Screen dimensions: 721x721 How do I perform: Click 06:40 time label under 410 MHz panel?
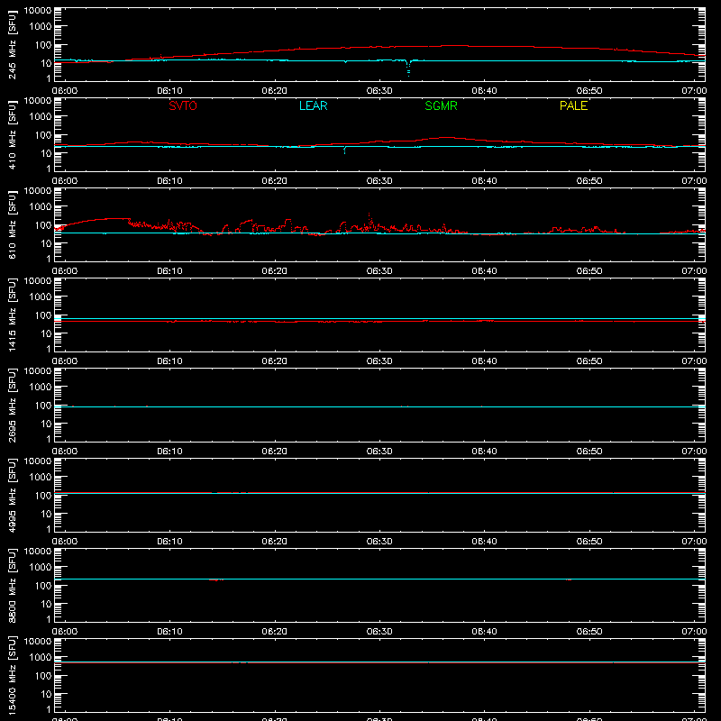484,181
